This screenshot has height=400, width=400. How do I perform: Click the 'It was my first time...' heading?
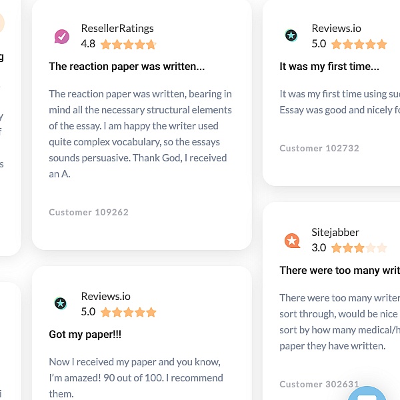[x=329, y=67]
